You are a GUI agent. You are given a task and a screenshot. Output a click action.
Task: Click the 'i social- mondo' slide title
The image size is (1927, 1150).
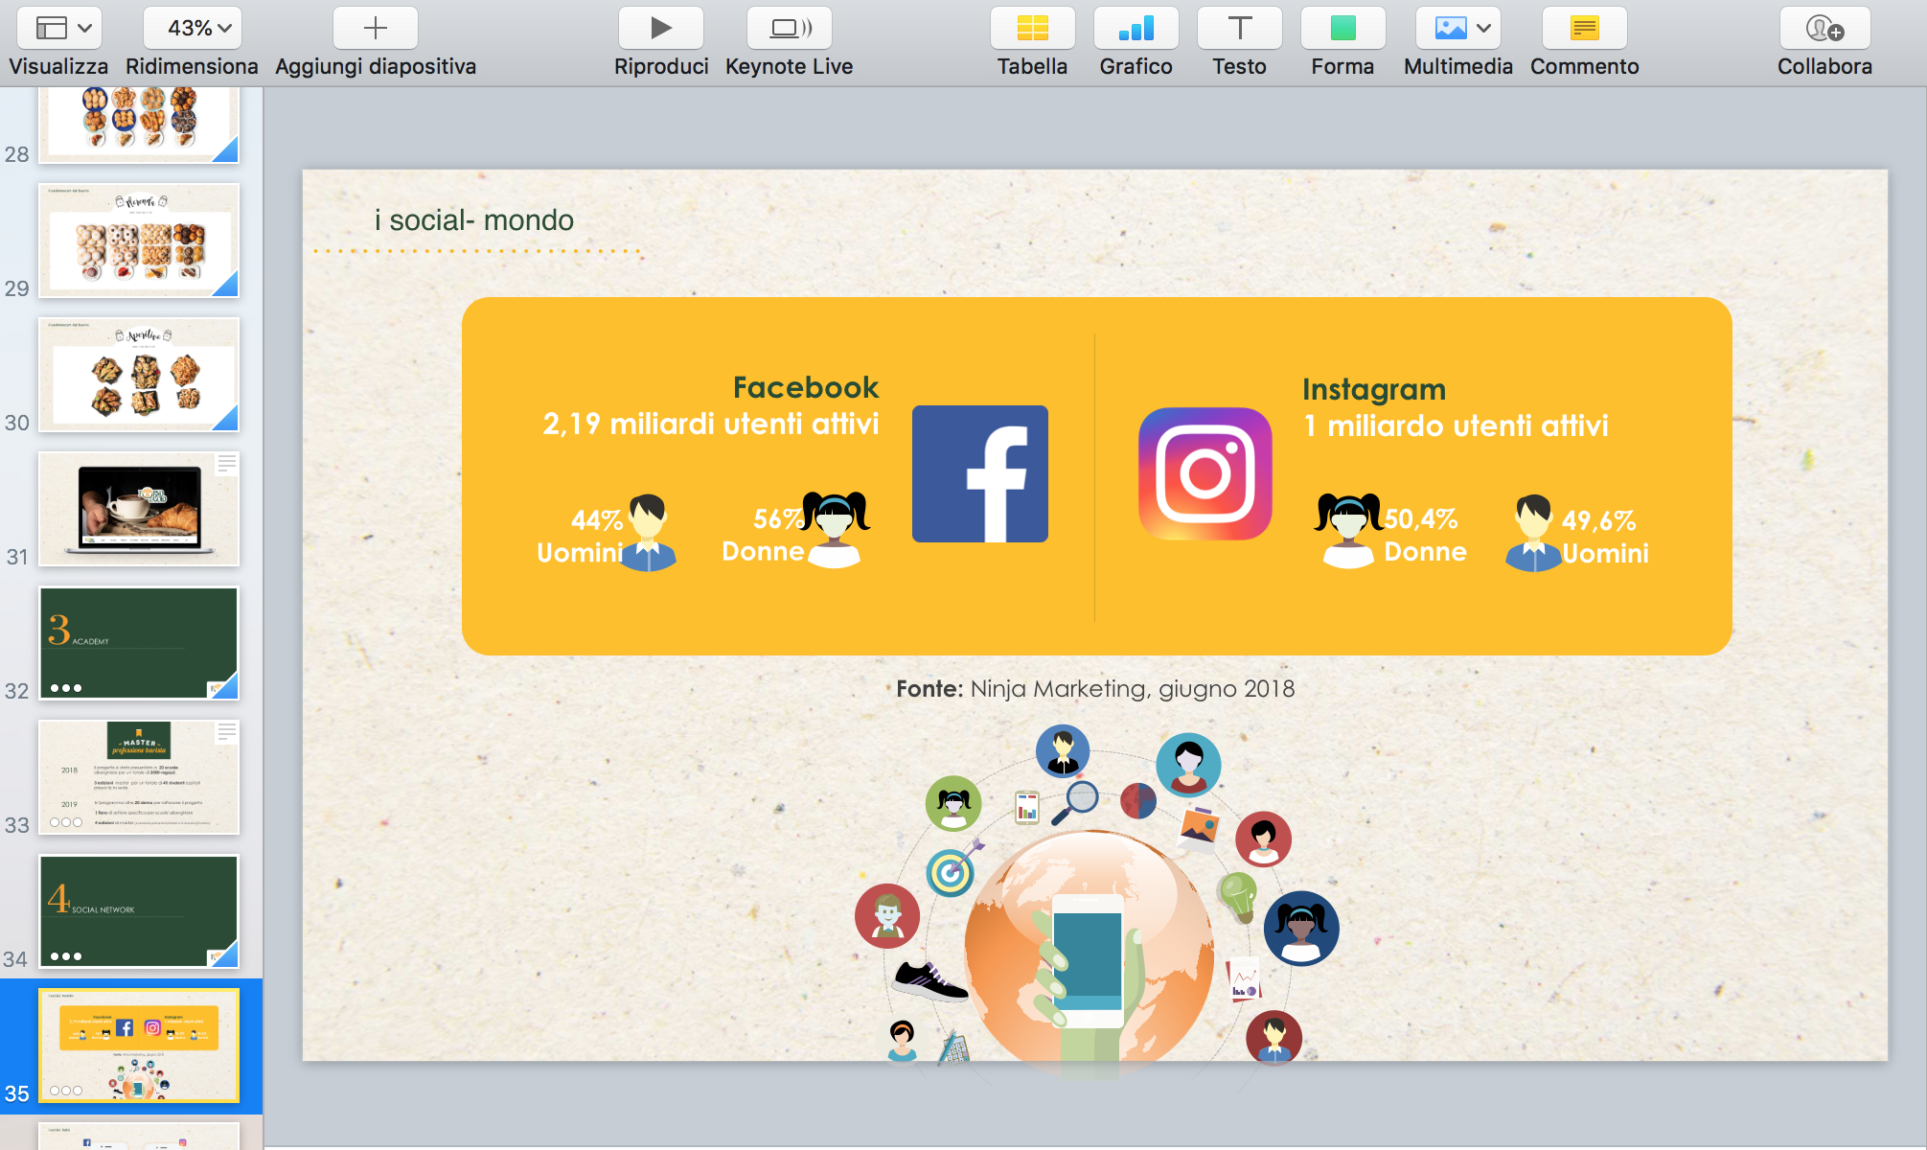474,220
